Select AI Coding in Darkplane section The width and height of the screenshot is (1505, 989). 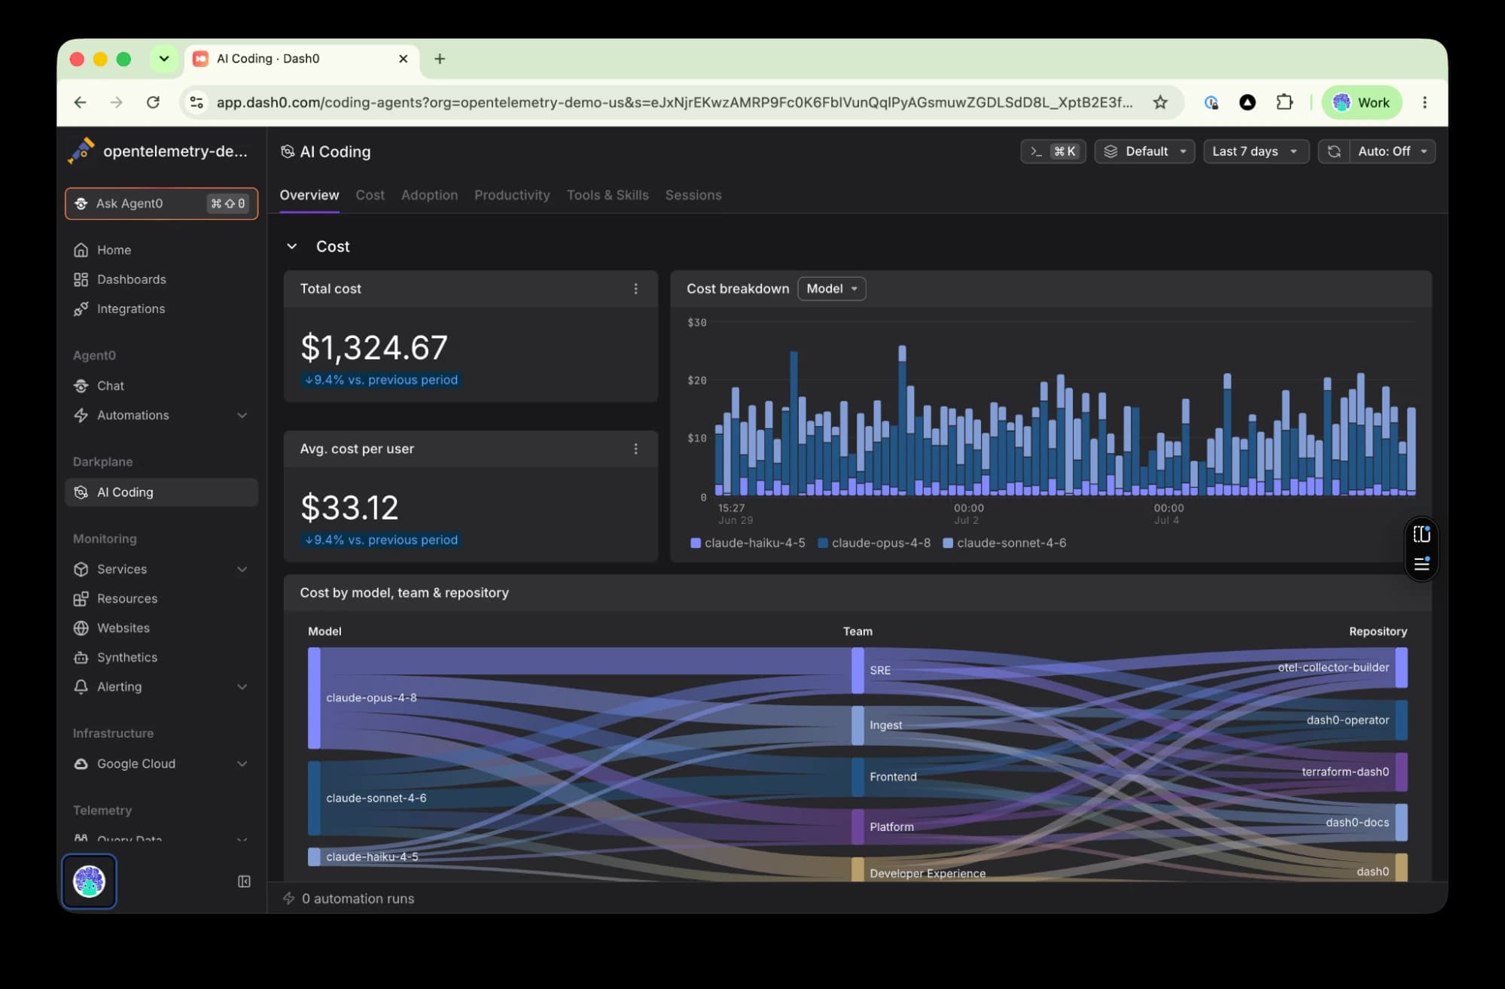(x=162, y=492)
